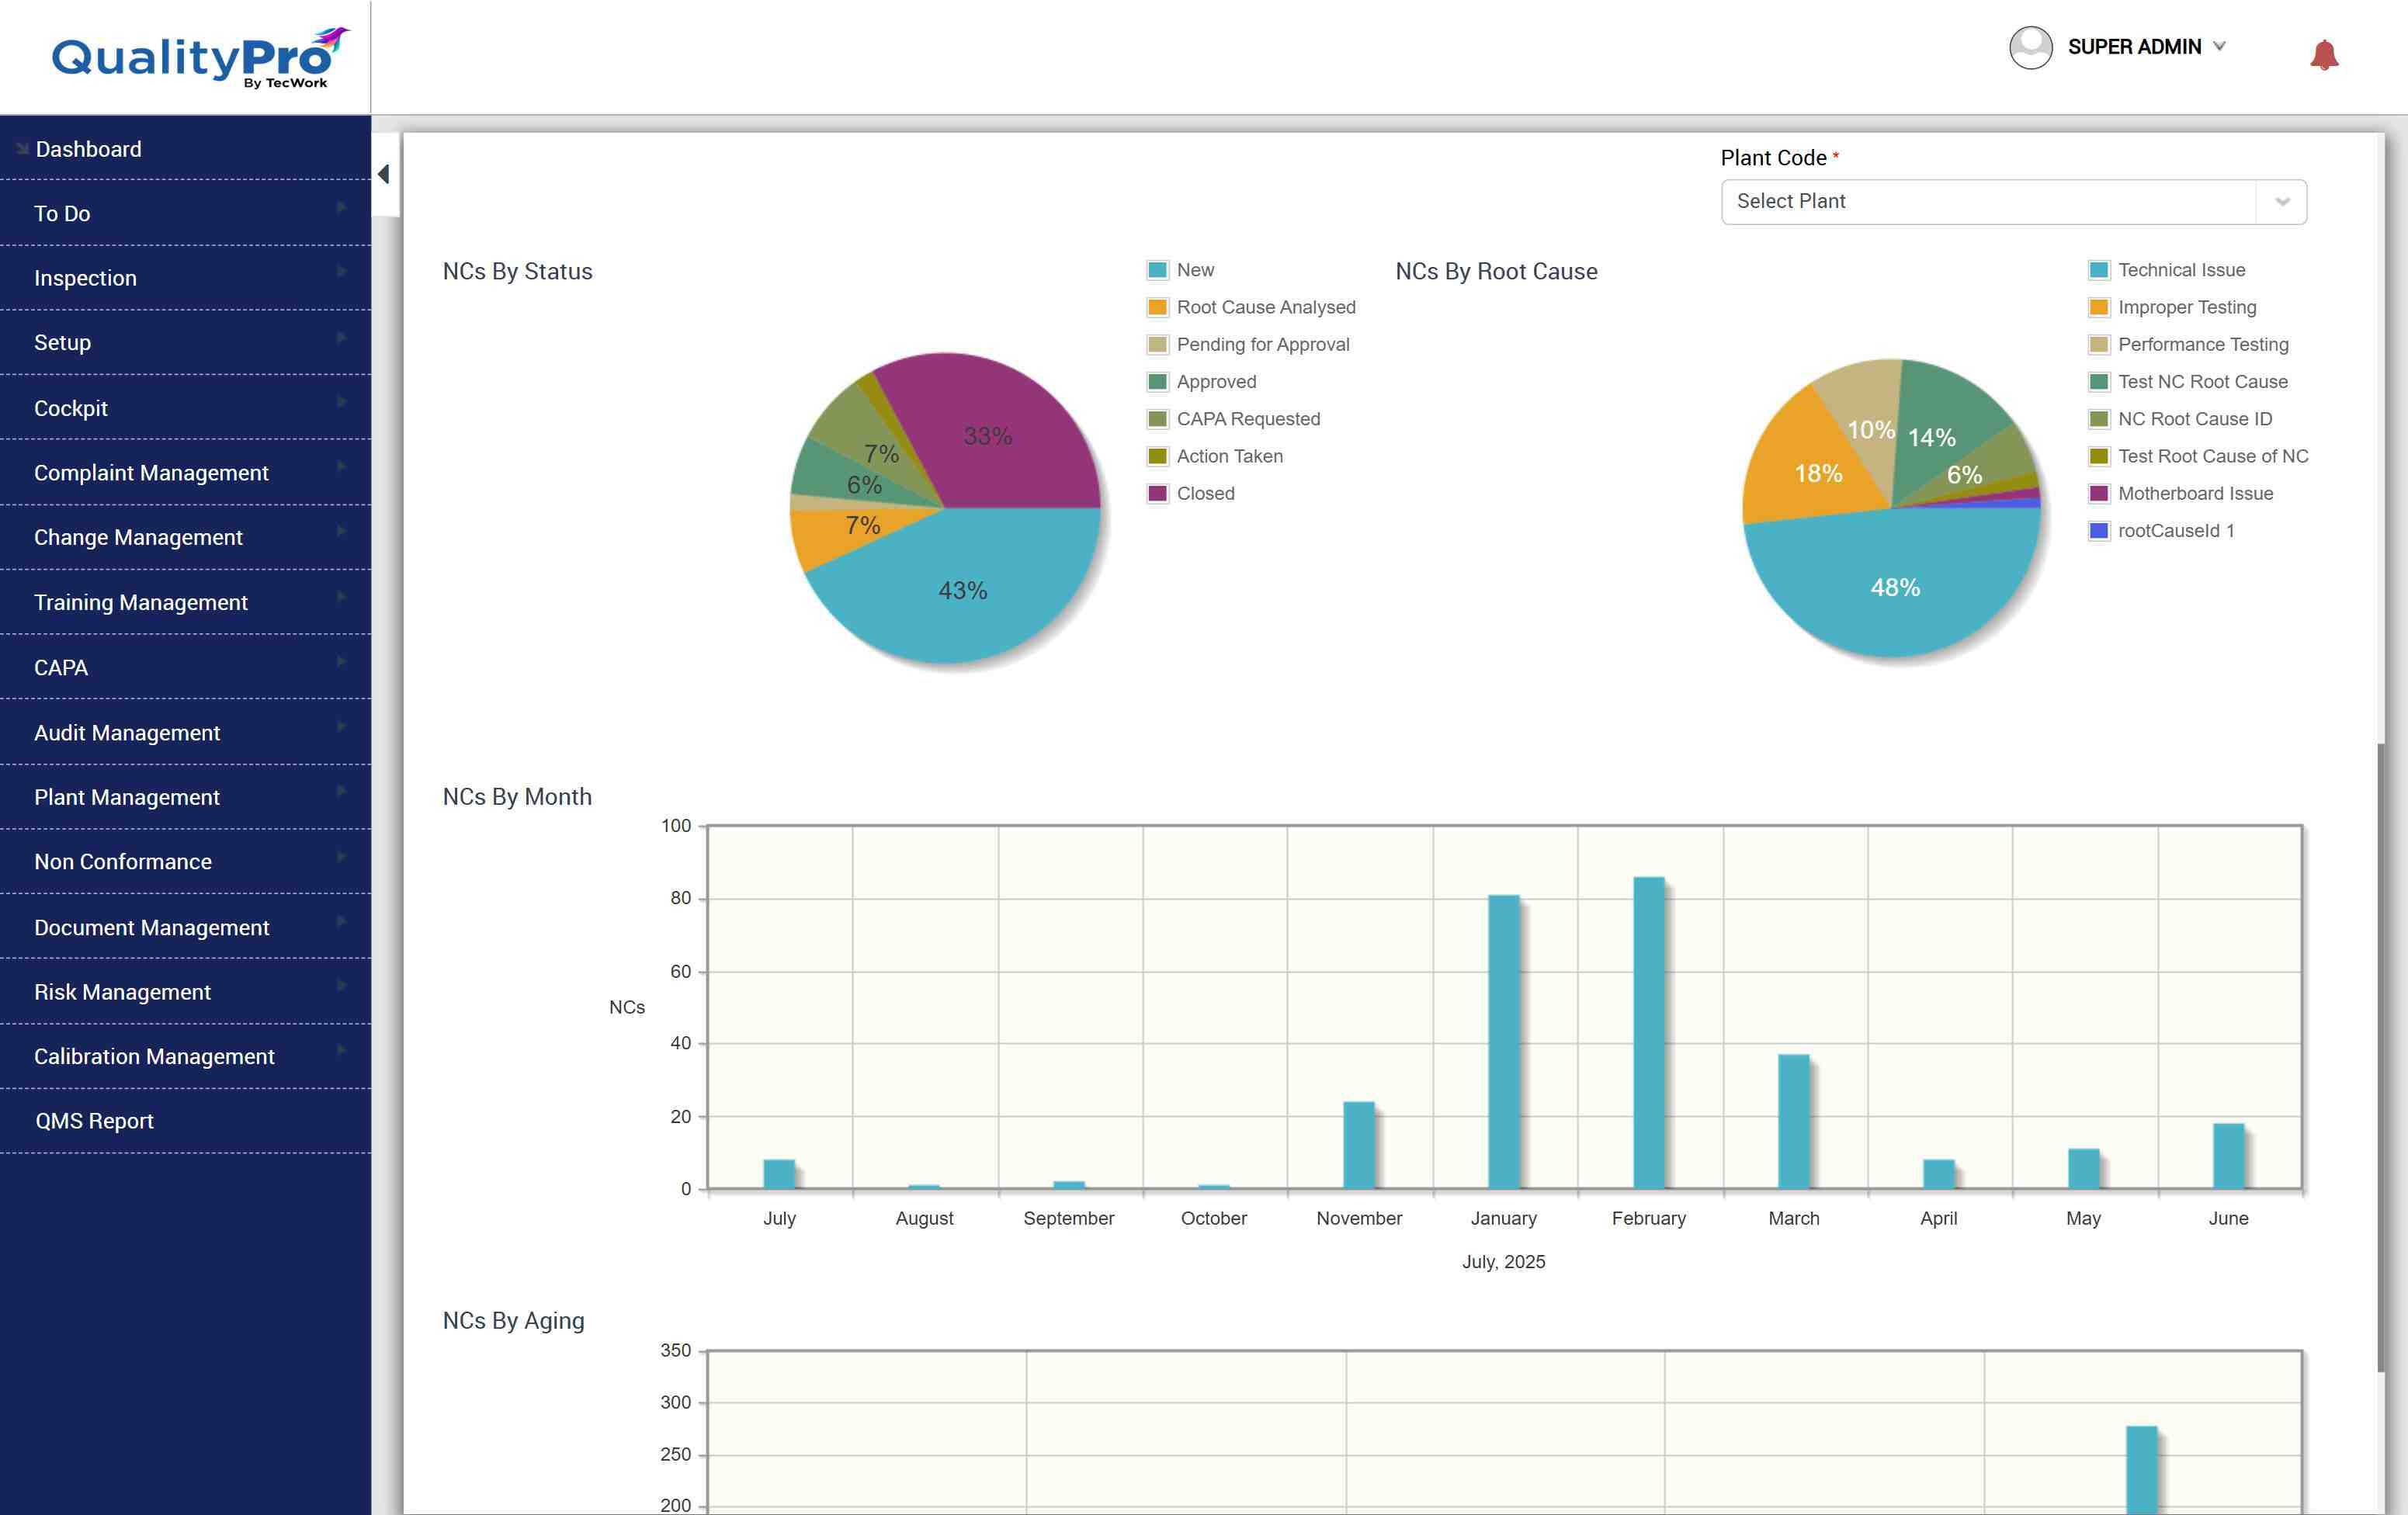The image size is (2408, 1515).
Task: Open the Audit Management menu item
Action: pos(127,733)
